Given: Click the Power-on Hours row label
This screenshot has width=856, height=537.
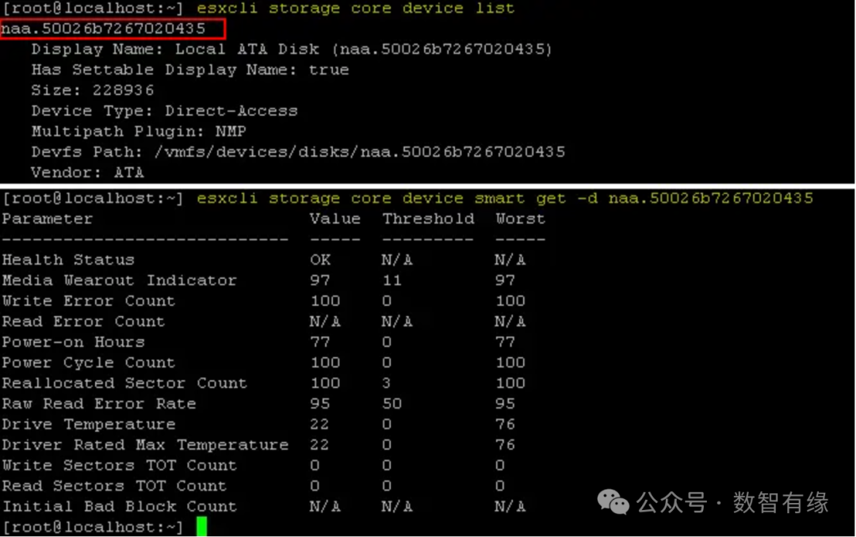Looking at the screenshot, I should 73,342.
